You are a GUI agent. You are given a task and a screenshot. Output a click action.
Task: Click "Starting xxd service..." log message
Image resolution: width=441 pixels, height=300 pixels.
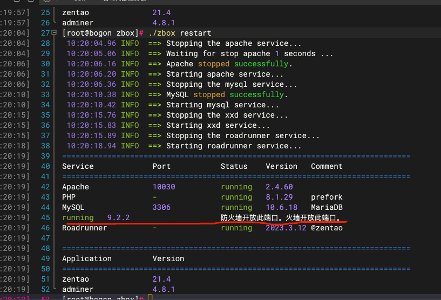pyautogui.click(x=218, y=125)
